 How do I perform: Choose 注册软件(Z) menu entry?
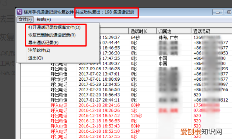click(39, 50)
